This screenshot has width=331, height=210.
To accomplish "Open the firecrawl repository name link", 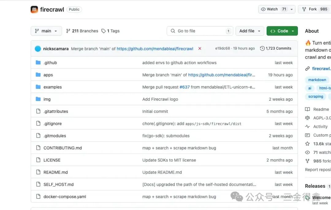I will tap(52, 9).
